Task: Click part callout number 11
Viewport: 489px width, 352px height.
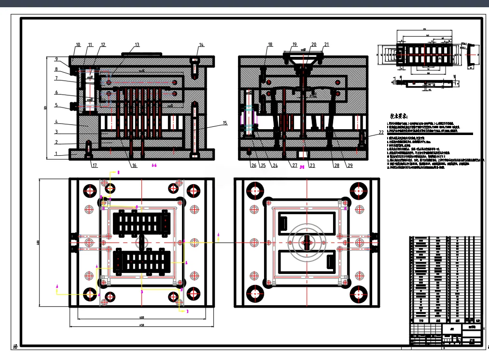Action: pyautogui.click(x=90, y=44)
